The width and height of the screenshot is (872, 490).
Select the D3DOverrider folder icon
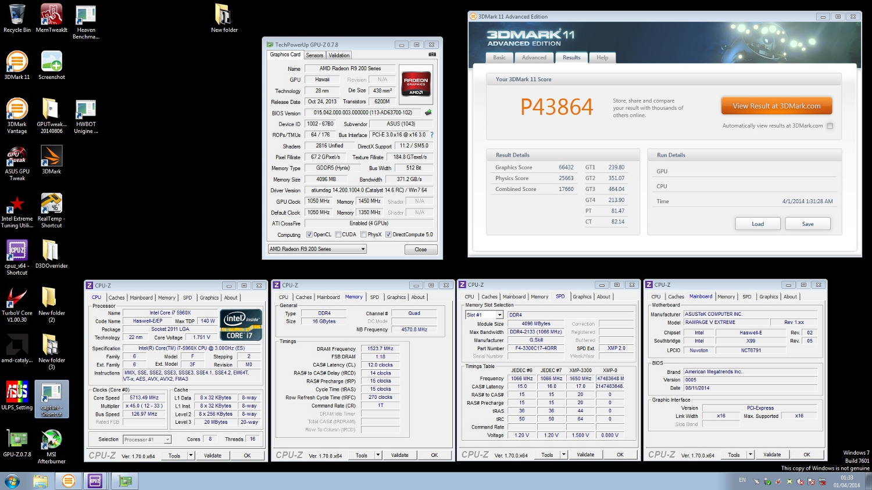point(51,254)
